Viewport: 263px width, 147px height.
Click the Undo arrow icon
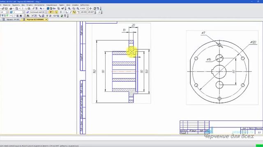pyautogui.click(x=41, y=8)
